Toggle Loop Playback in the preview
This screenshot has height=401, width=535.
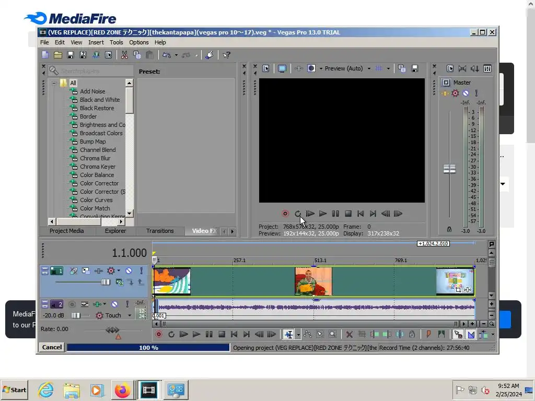[x=298, y=214]
